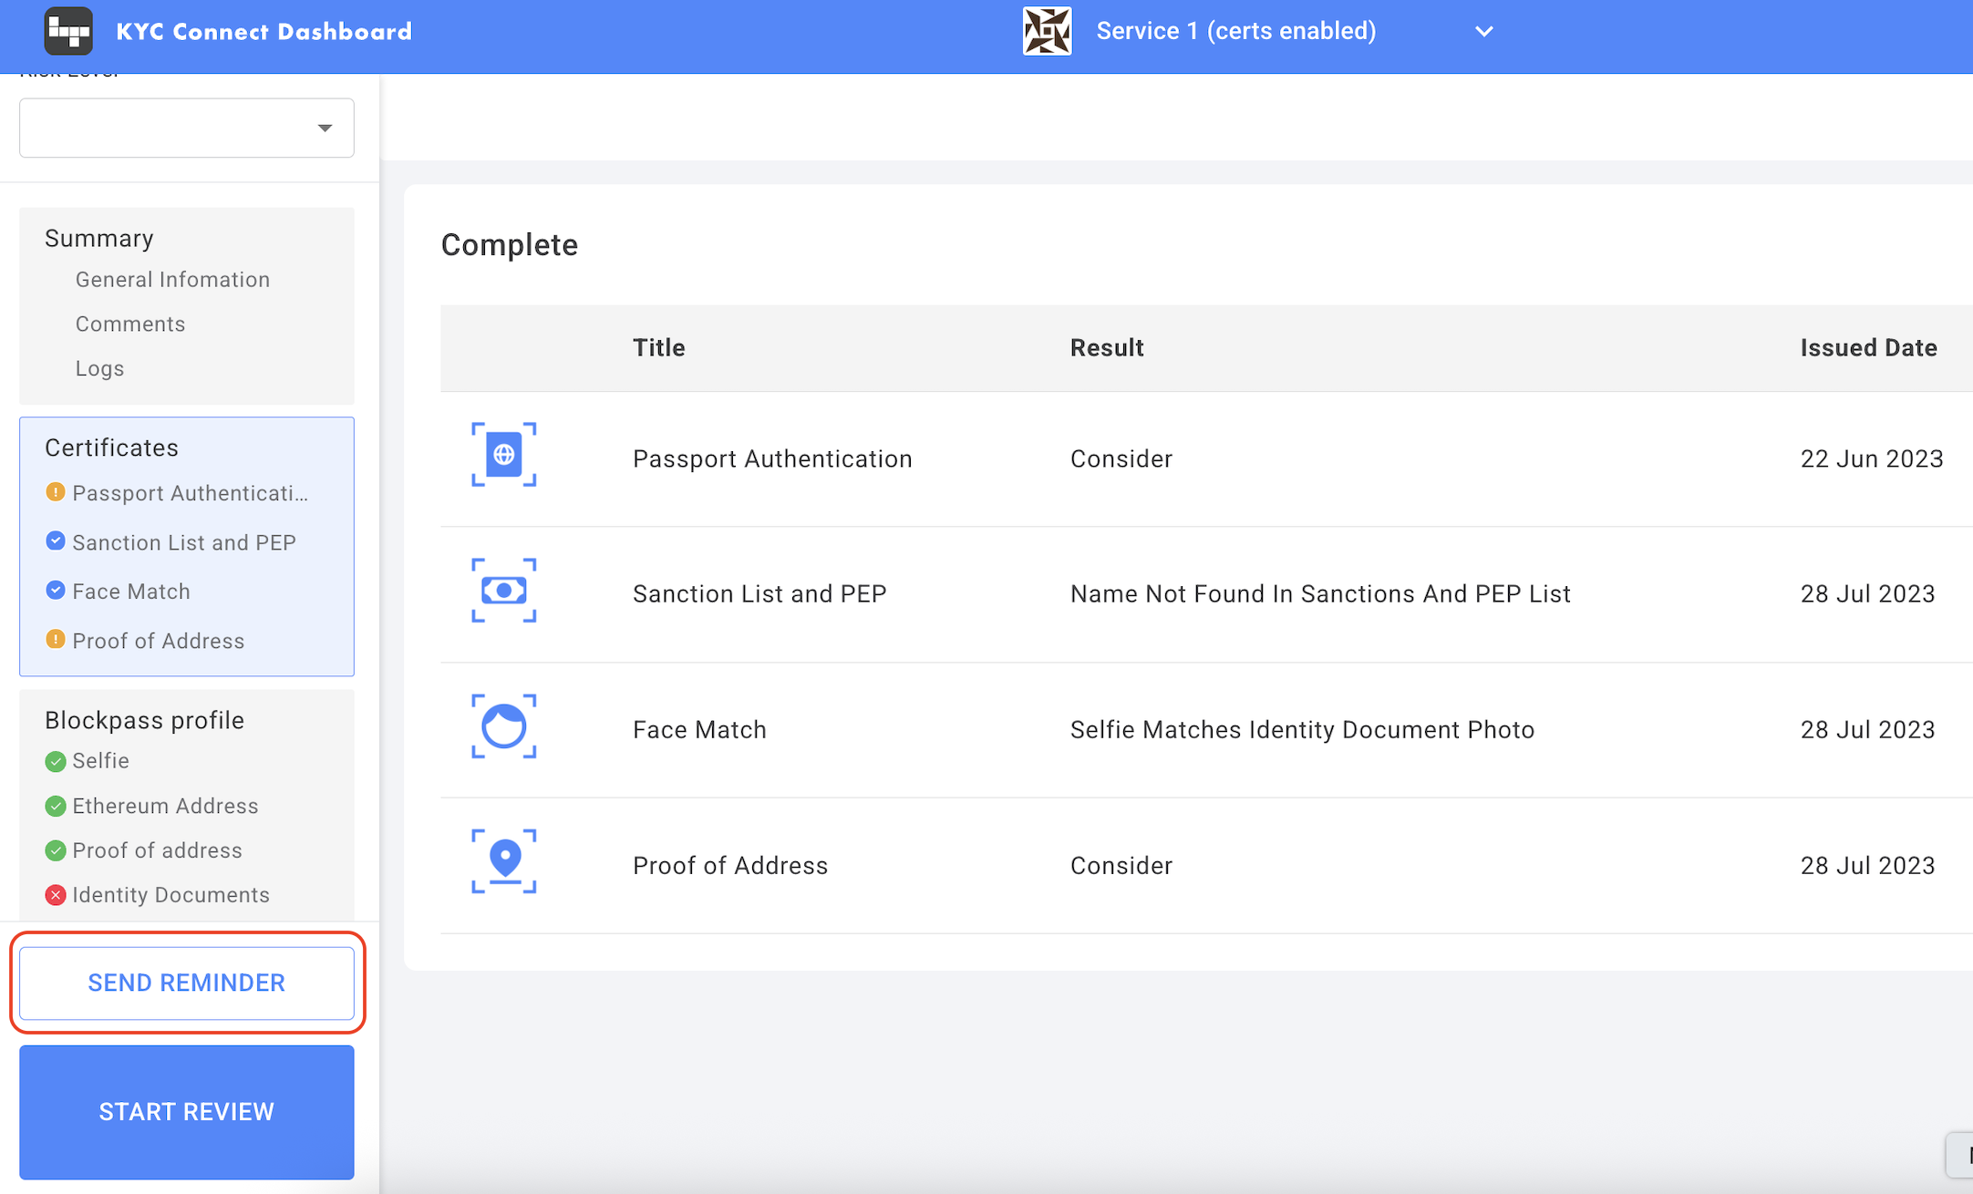The height and width of the screenshot is (1194, 1973).
Task: Open the Comments section in sidebar
Action: point(130,324)
